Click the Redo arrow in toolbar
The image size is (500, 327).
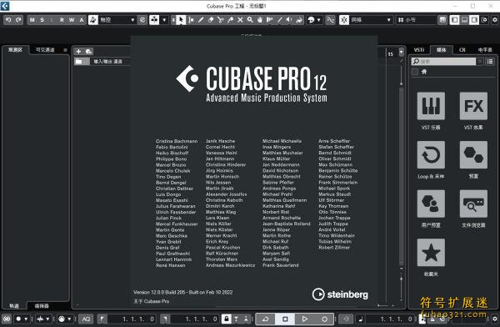pyautogui.click(x=18, y=20)
